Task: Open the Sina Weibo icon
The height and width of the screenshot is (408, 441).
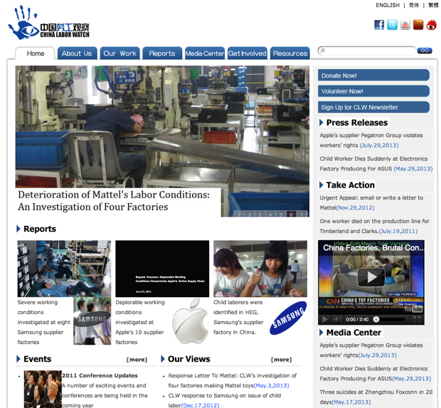Action: tap(432, 25)
